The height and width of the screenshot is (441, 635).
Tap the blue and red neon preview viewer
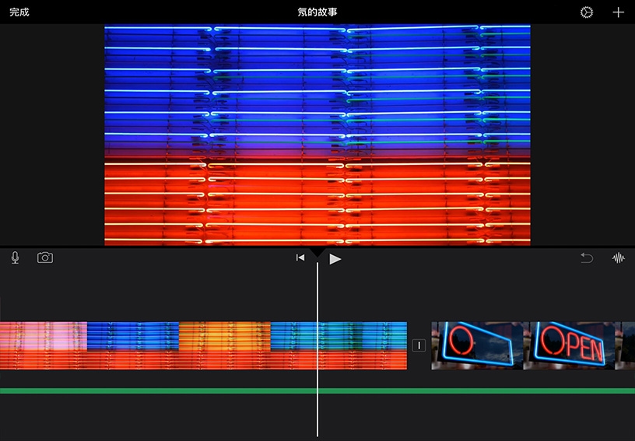pyautogui.click(x=317, y=135)
